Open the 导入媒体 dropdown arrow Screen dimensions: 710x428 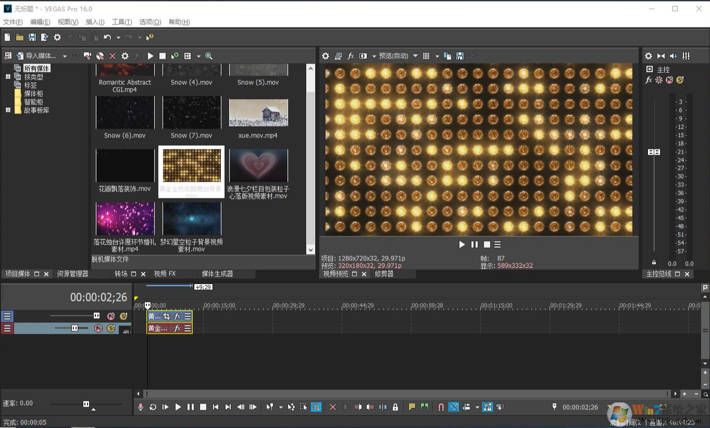[x=65, y=56]
